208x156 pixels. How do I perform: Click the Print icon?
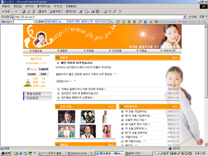pyautogui.click(x=92, y=12)
